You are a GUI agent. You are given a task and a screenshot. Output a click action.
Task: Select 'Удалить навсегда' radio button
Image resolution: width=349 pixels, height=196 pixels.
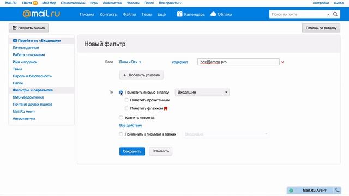[121, 118]
